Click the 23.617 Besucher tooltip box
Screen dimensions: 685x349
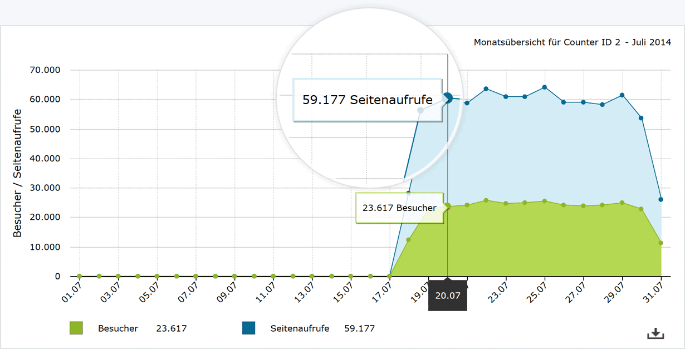399,208
